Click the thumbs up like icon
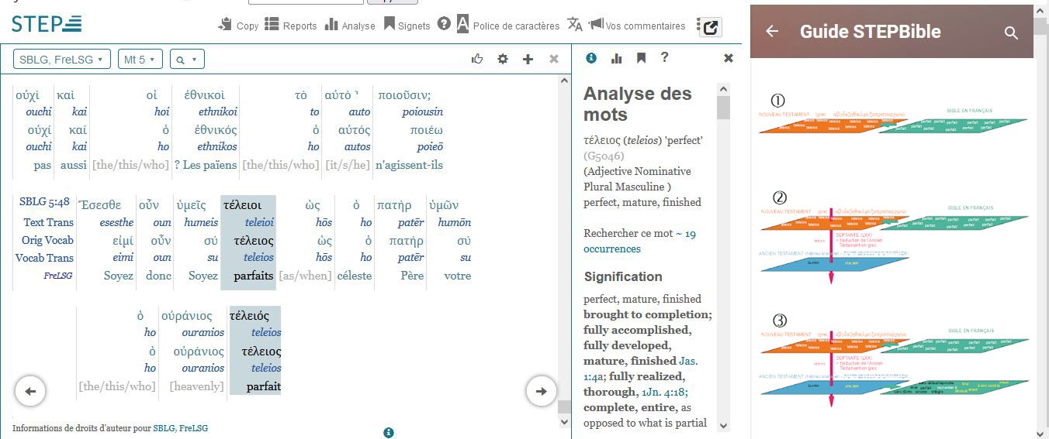Image resolution: width=1049 pixels, height=439 pixels. point(478,59)
